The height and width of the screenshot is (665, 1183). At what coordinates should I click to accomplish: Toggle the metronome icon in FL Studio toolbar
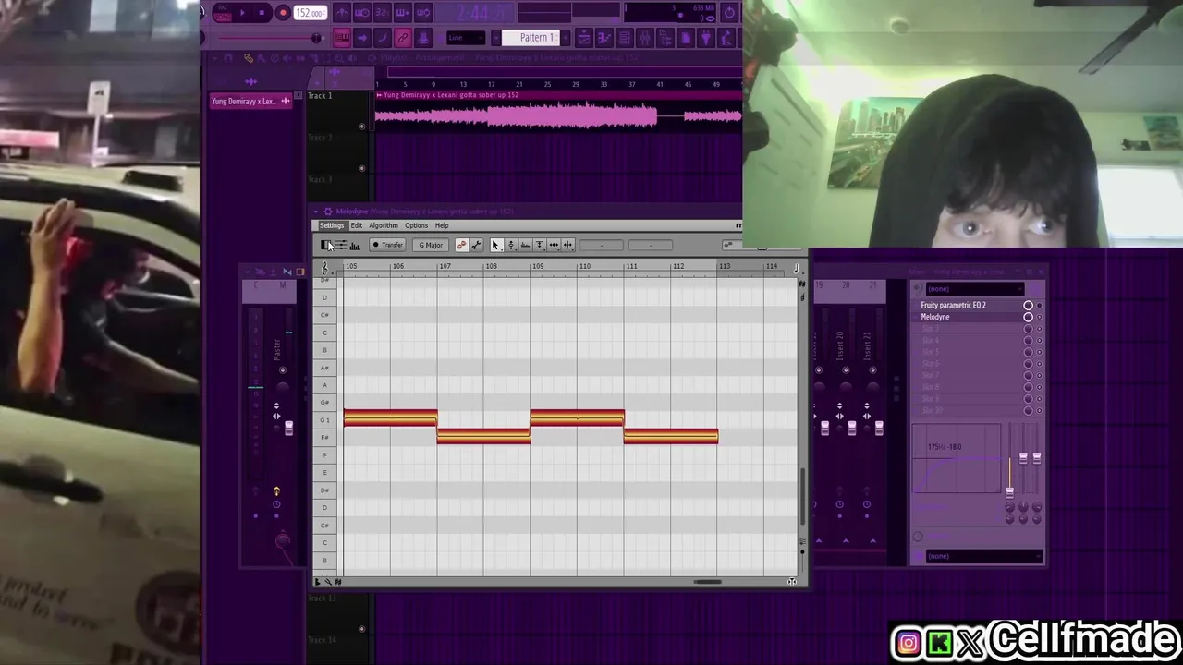click(x=342, y=13)
